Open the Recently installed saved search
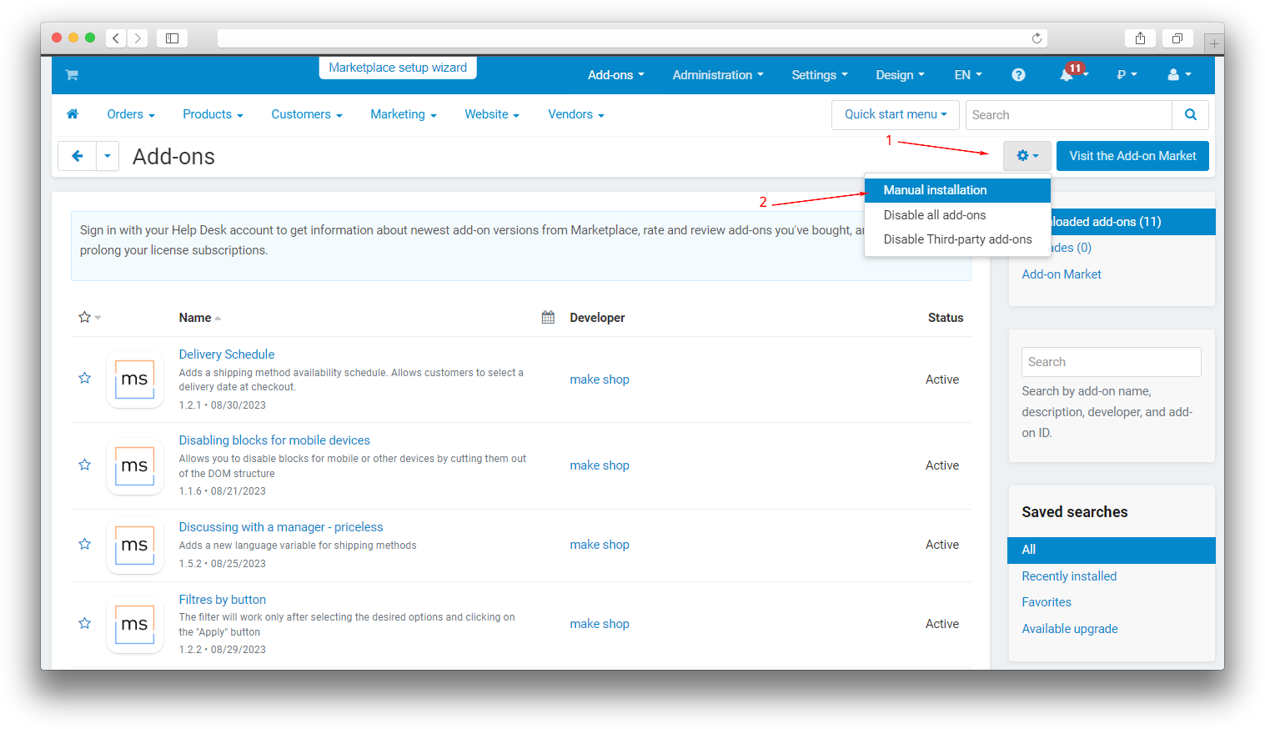The width and height of the screenshot is (1265, 729). click(1068, 576)
